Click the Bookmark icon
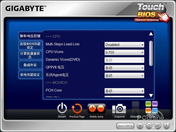176x132 pixels. pos(136,108)
